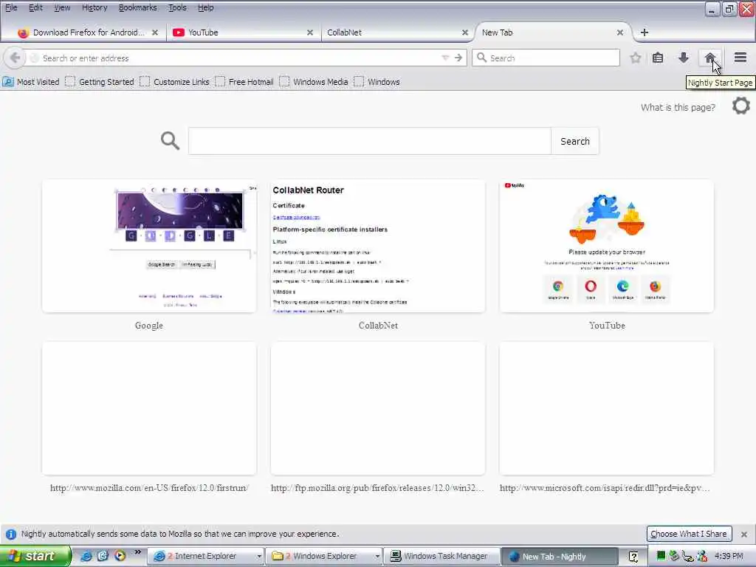Image resolution: width=756 pixels, height=567 pixels.
Task: Click the magnifier in toolbar search box
Action: pyautogui.click(x=481, y=58)
